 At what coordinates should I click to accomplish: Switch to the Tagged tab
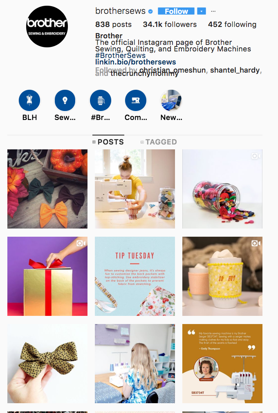point(159,142)
